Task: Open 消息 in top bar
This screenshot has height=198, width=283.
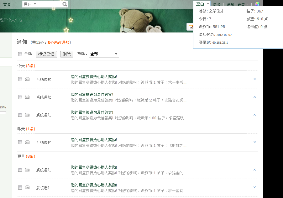Action: pos(230,4)
